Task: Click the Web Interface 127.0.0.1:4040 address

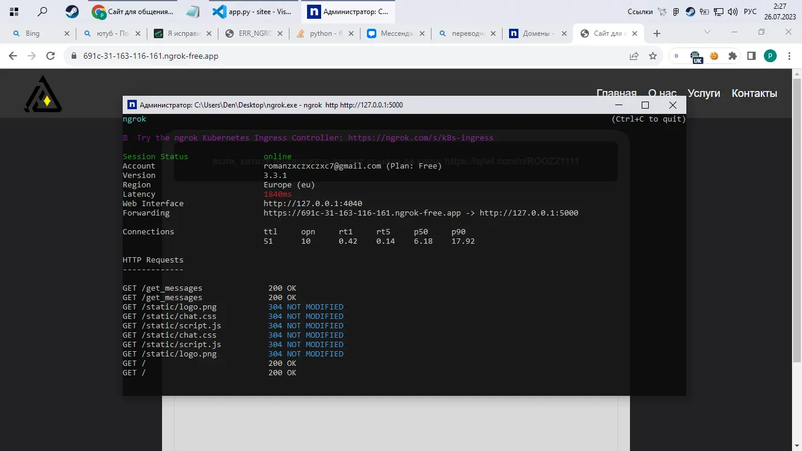Action: (313, 204)
